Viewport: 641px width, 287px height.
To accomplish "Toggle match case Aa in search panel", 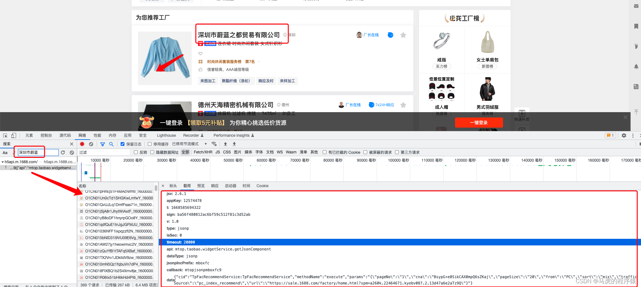I will pos(5,152).
